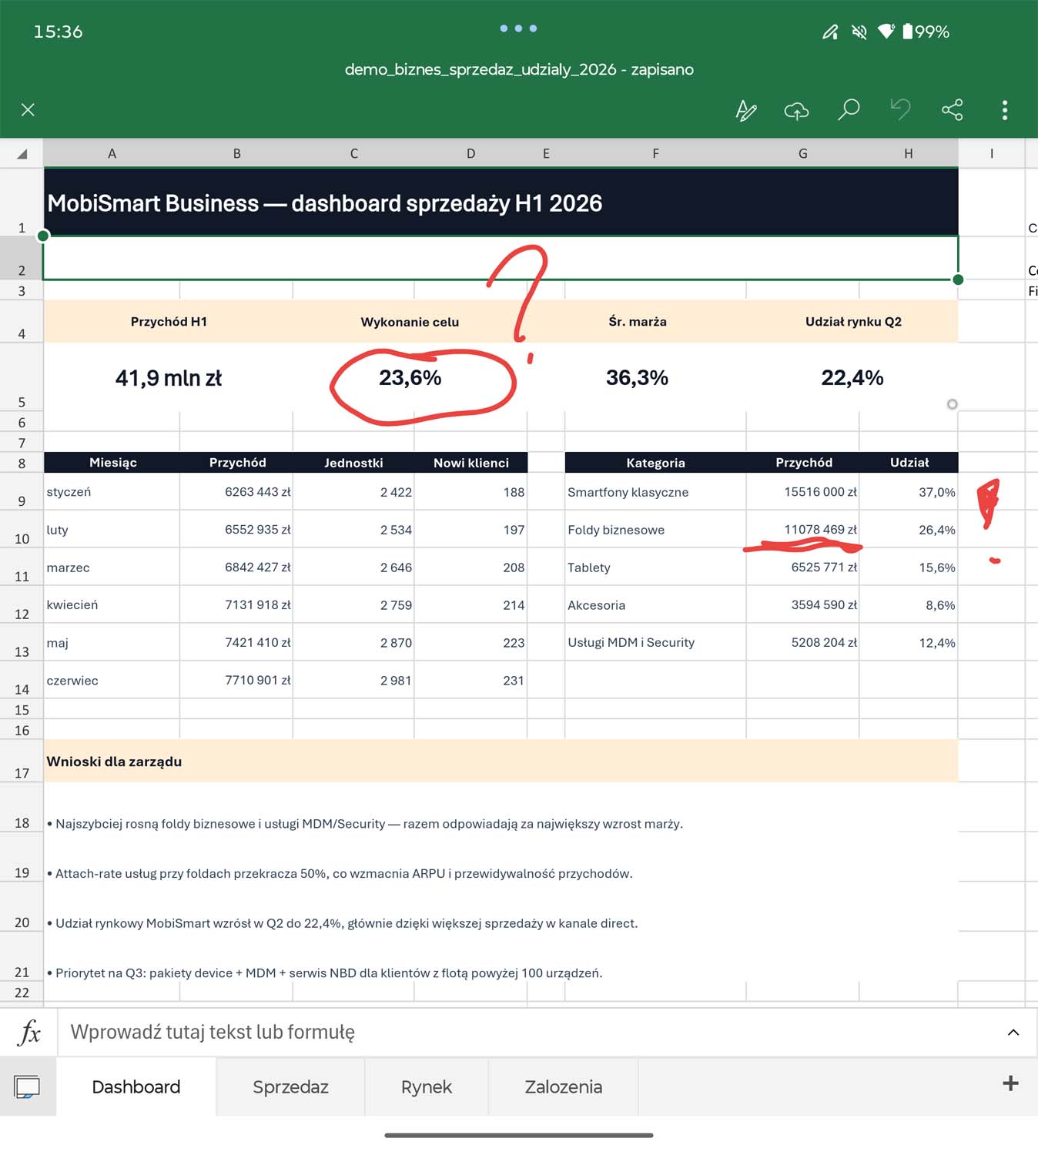Select the 'Smartfony klasyczne' cell

(x=655, y=491)
